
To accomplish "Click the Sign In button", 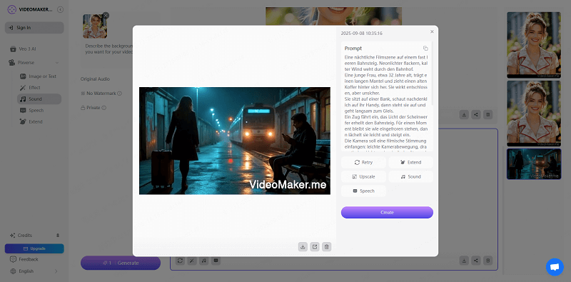I will point(34,28).
